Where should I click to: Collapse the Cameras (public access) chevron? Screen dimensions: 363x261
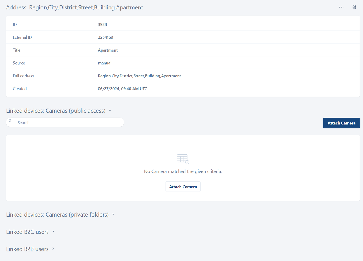click(110, 111)
